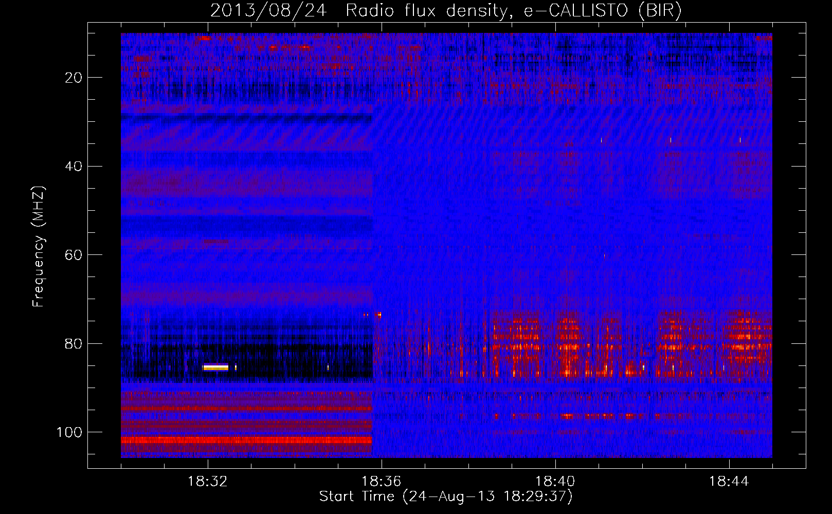Select the 'Frequency (MHZ)' y-axis label
This screenshot has width=832, height=514.
[x=39, y=246]
